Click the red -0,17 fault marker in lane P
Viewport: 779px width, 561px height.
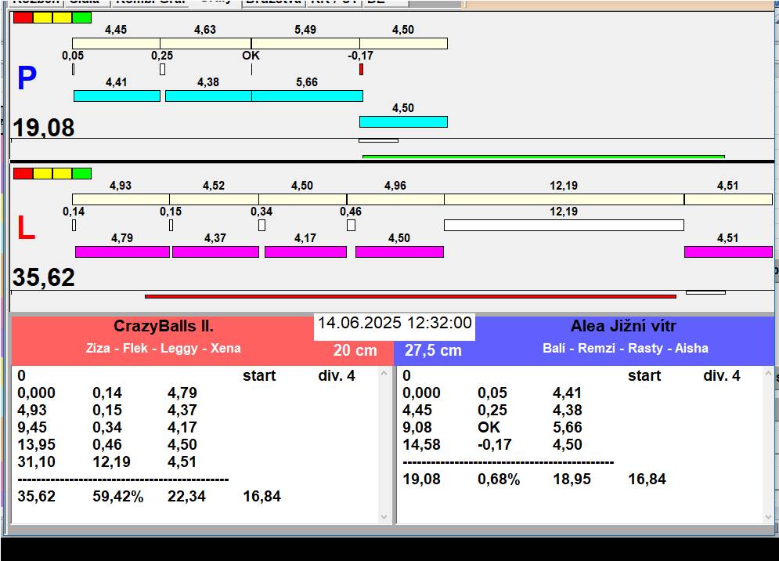coord(361,70)
